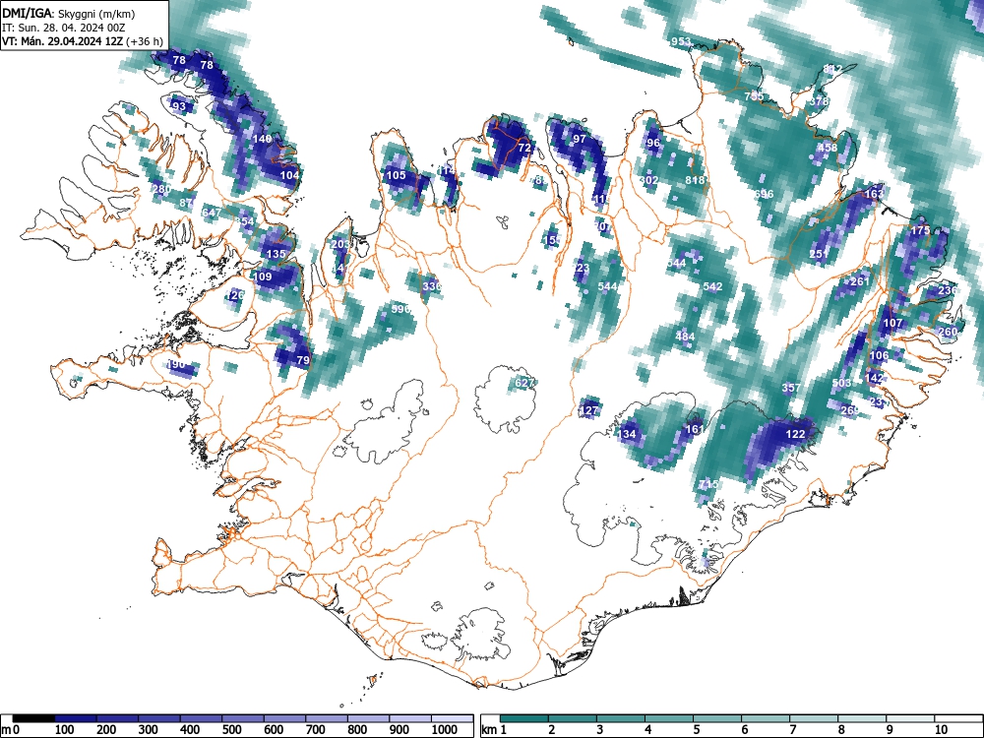Click the visibility value 596 on the map
Viewport: 984px width, 738px height.
click(400, 309)
